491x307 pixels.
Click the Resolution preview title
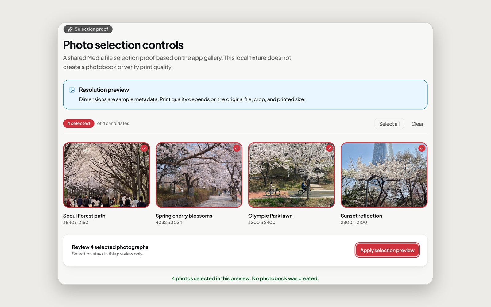click(104, 90)
